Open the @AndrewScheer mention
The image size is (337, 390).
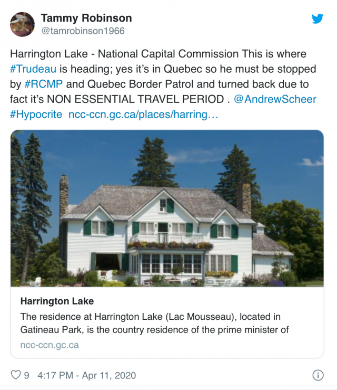(x=275, y=99)
